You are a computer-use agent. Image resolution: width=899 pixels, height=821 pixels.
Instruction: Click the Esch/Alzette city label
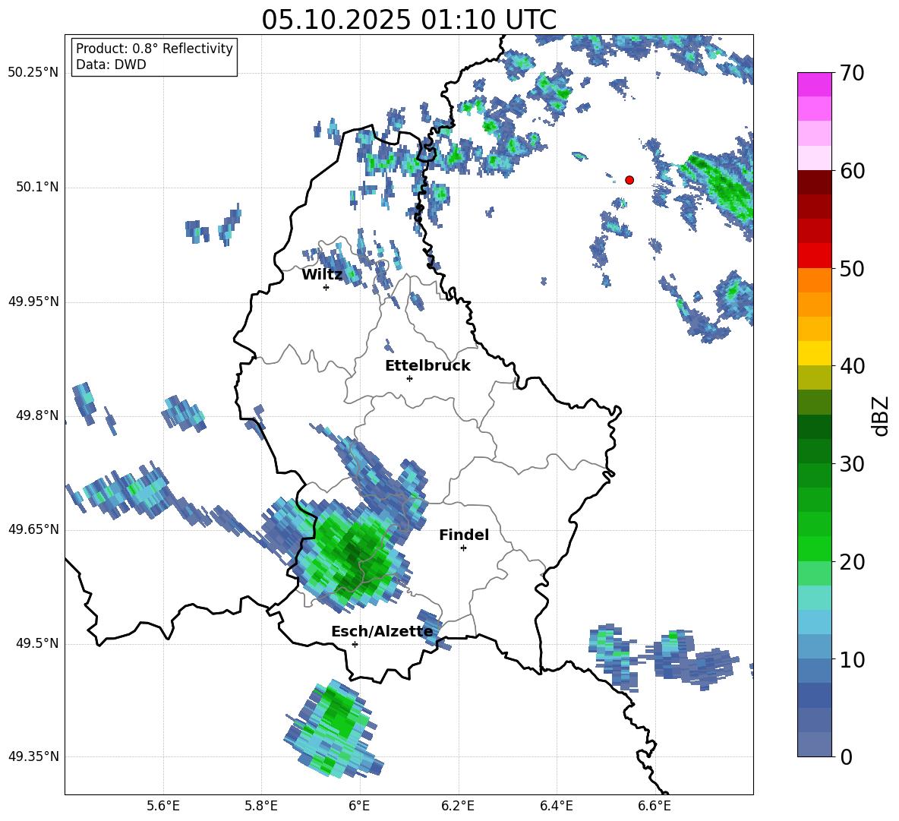click(x=383, y=631)
